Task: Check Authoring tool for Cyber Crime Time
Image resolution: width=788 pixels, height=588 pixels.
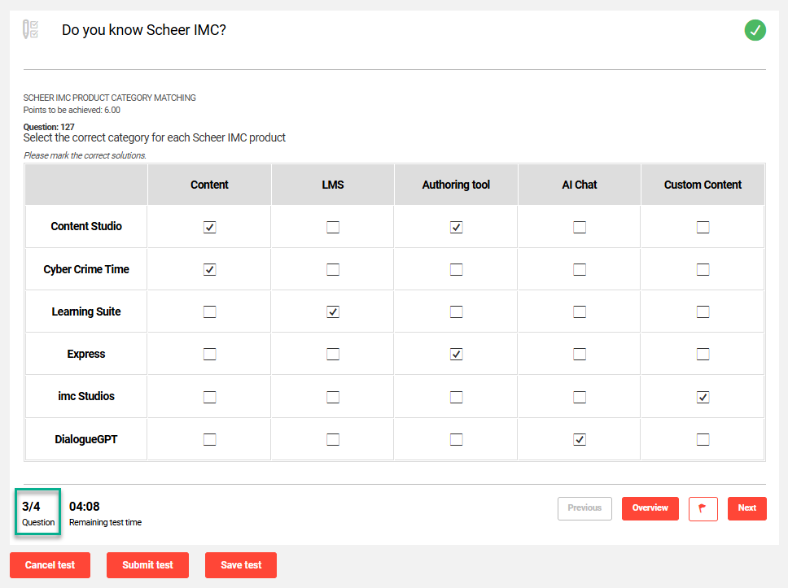Action: pyautogui.click(x=457, y=270)
